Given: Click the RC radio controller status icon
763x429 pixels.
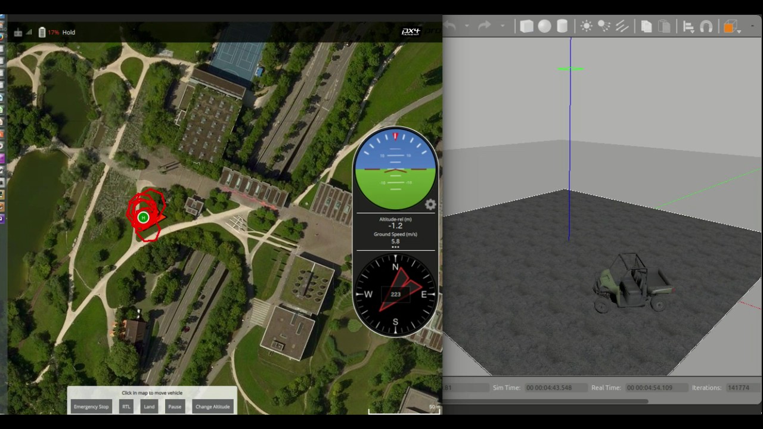Looking at the screenshot, I should pos(18,32).
